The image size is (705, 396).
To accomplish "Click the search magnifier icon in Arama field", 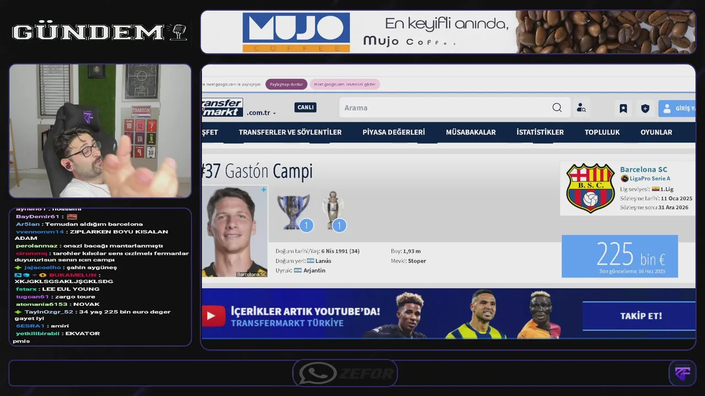I will coord(557,108).
